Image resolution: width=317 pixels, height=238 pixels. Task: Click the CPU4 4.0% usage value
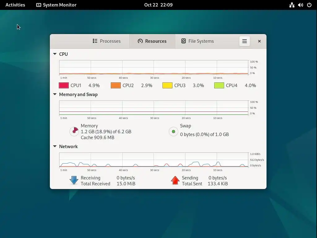click(250, 86)
